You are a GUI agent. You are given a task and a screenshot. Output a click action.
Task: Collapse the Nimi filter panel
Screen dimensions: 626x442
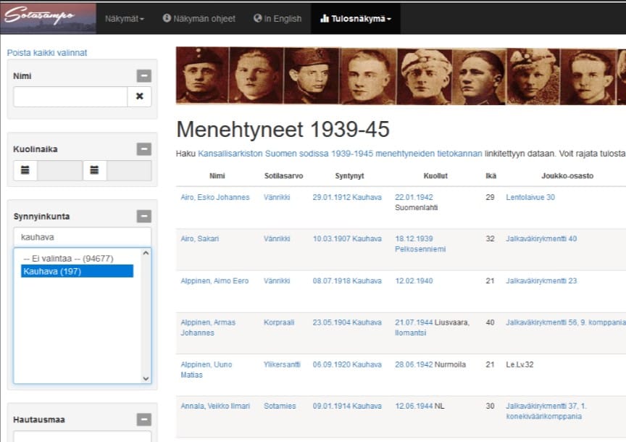(x=143, y=76)
